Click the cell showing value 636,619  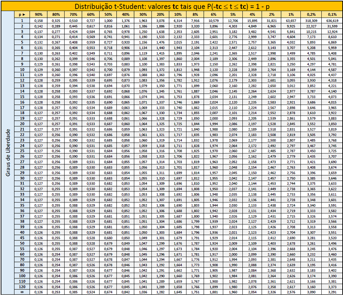tap(332, 21)
